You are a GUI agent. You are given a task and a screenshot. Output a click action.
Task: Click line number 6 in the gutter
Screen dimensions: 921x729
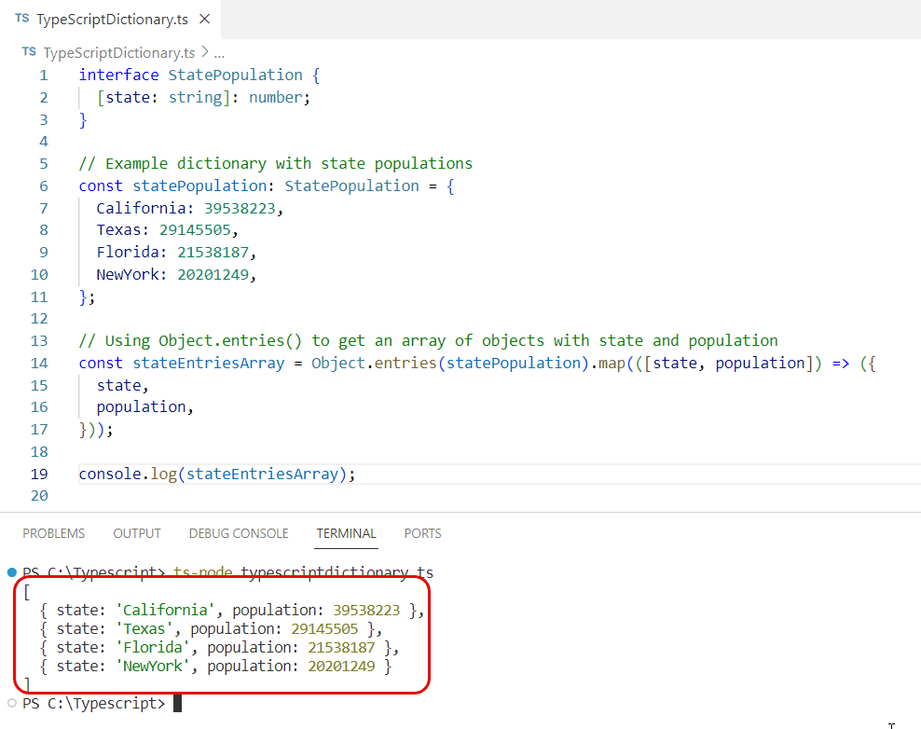44,186
